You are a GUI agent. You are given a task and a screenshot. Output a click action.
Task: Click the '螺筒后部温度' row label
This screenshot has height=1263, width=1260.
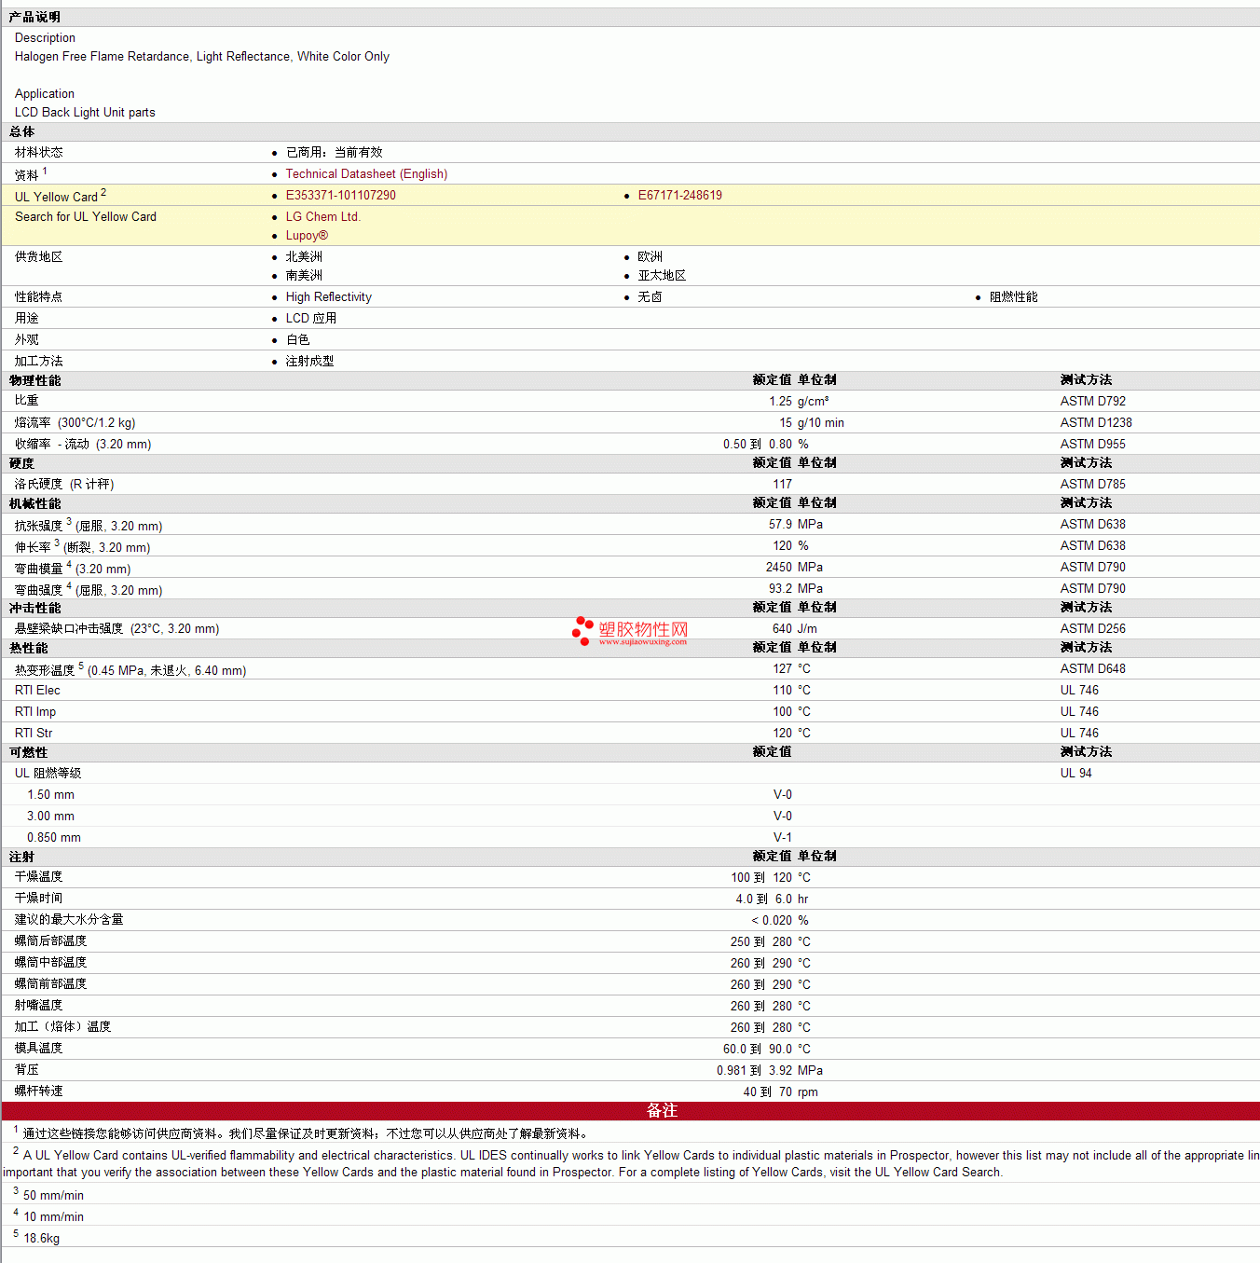pos(50,940)
